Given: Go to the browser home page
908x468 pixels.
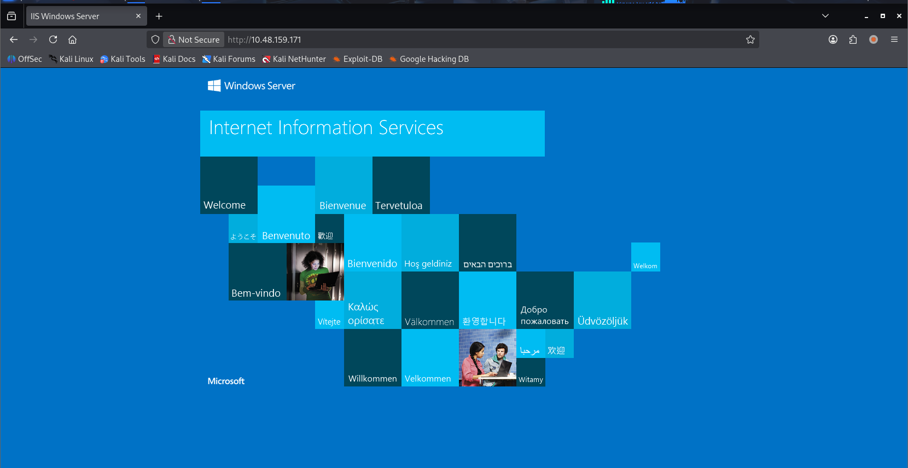Looking at the screenshot, I should [x=72, y=39].
